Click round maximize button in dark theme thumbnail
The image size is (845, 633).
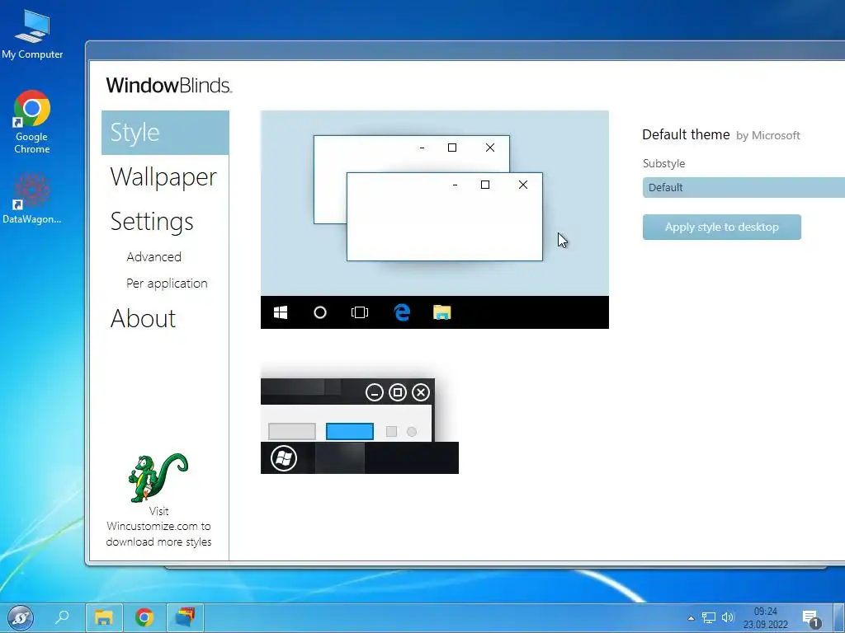[398, 392]
